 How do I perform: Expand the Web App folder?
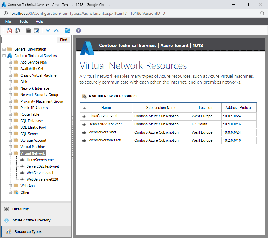click(10, 186)
